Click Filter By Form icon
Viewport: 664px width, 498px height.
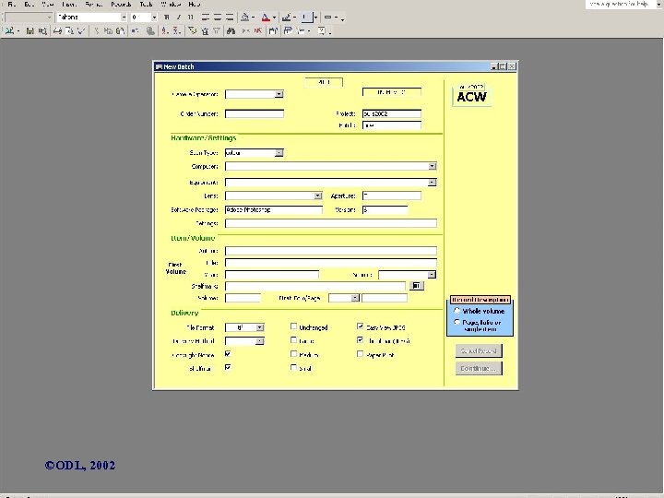coord(205,30)
